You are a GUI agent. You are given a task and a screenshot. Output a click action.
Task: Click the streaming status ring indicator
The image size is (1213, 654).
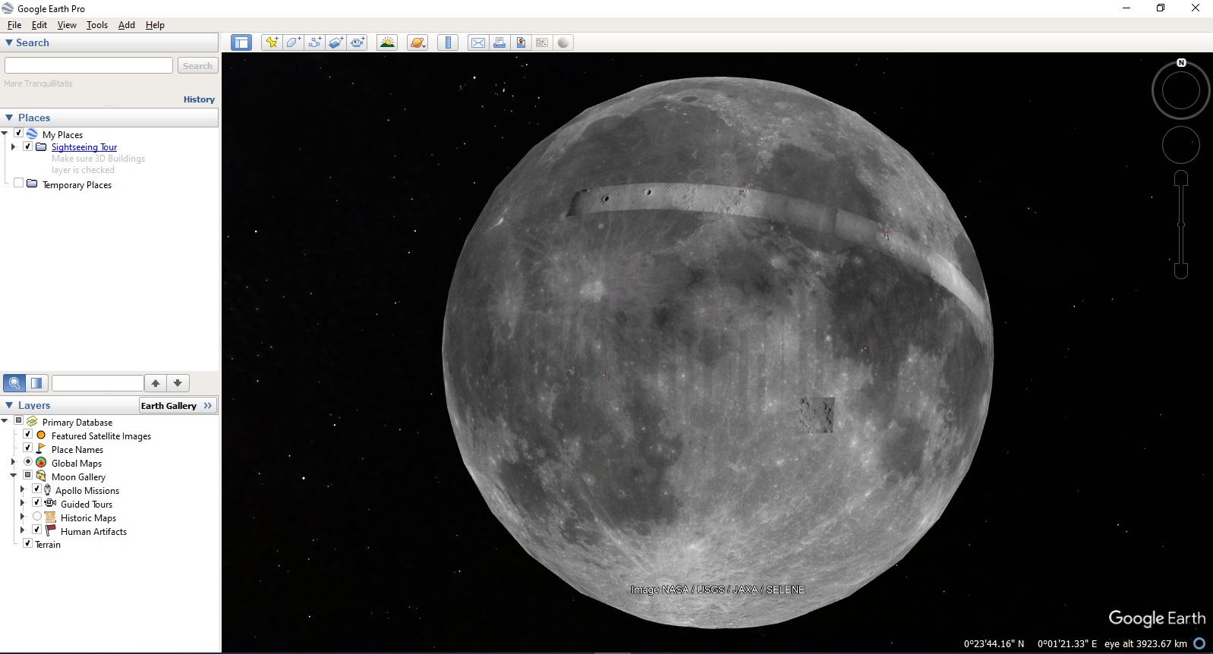click(1199, 643)
